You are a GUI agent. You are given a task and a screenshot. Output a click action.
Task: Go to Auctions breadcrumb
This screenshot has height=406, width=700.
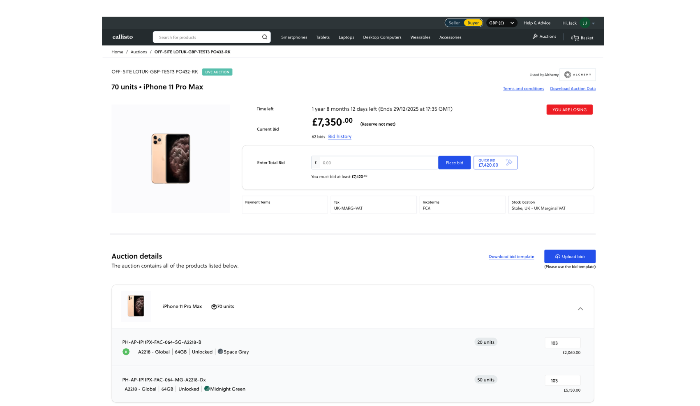point(139,52)
